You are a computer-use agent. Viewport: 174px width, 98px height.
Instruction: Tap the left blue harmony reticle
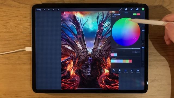pyautogui.click(x=116, y=36)
